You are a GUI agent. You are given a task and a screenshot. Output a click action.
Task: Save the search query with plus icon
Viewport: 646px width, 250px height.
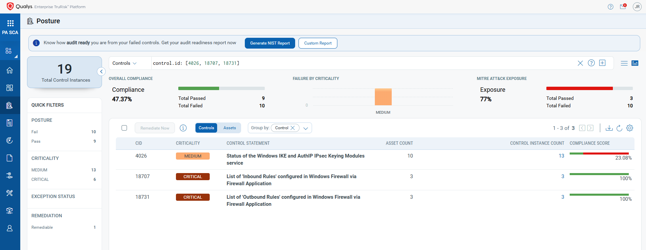[x=602, y=63]
